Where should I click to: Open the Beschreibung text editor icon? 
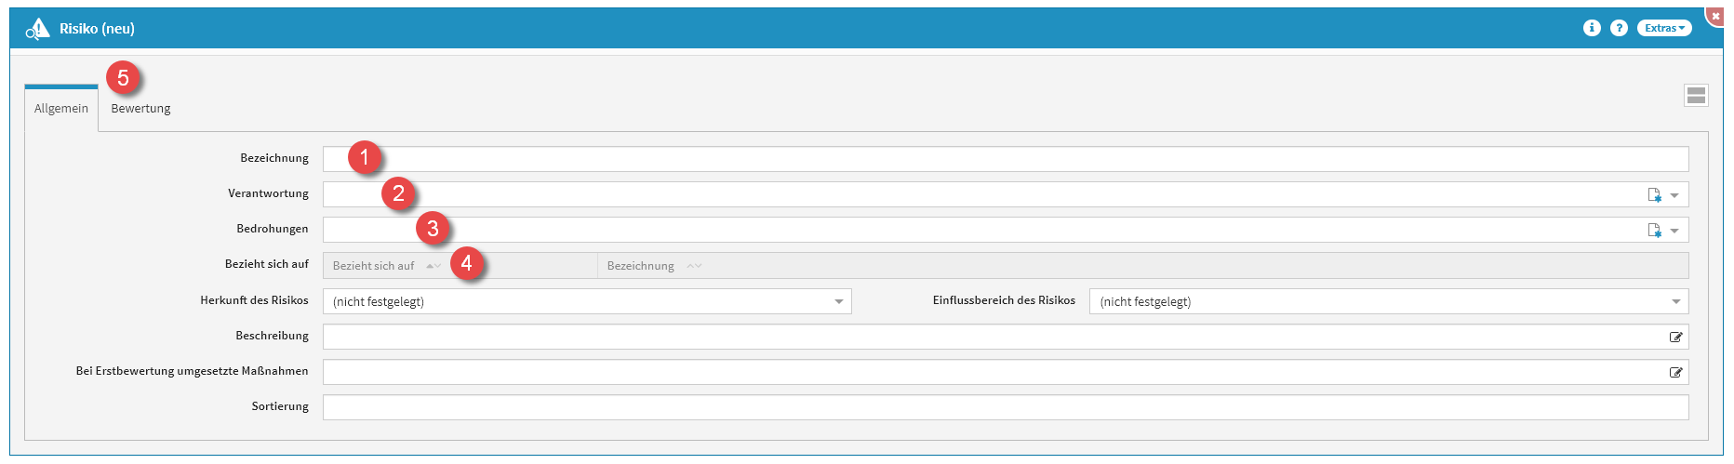[1675, 337]
